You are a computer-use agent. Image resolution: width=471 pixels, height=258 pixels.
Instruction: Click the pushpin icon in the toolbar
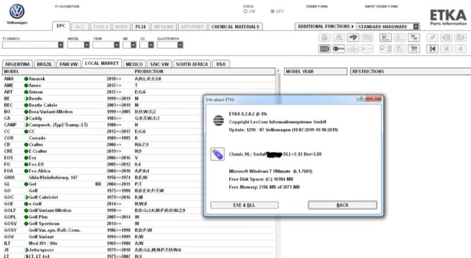pyautogui.click(x=432, y=37)
